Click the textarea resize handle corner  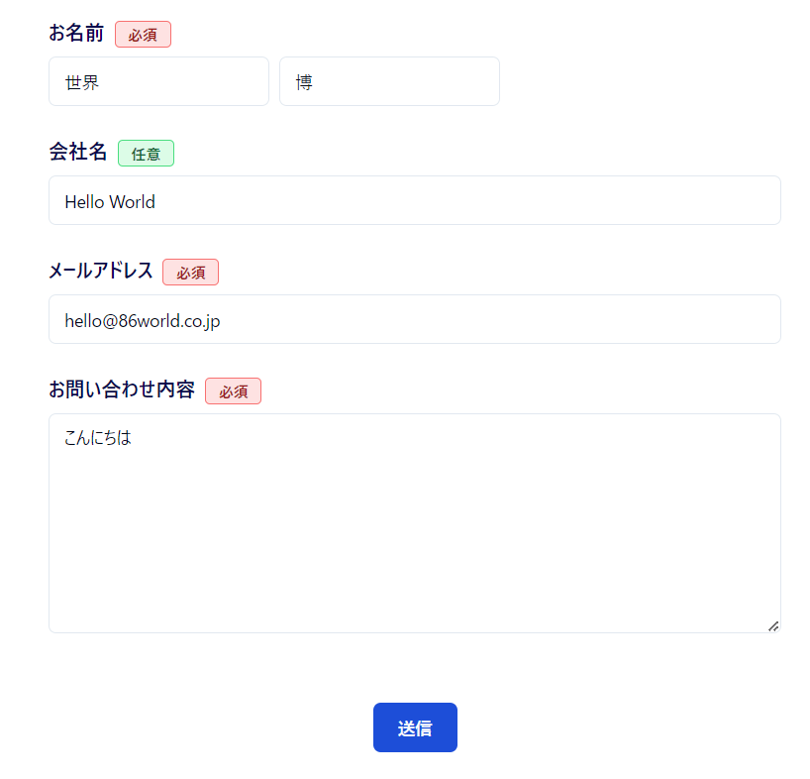pyautogui.click(x=773, y=625)
